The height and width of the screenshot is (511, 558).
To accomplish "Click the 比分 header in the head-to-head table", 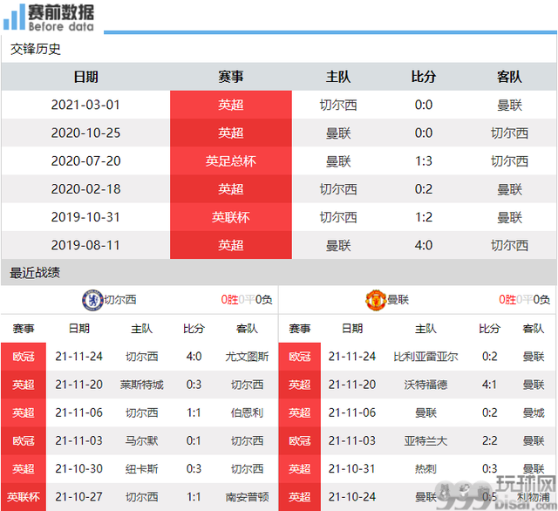I will (x=424, y=77).
